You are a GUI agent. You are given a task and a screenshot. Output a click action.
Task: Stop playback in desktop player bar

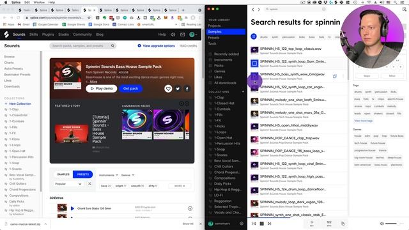(261, 224)
